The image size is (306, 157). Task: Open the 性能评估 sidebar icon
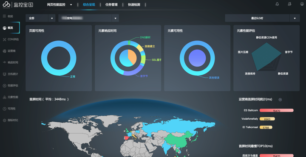pyautogui.click(x=5, y=86)
